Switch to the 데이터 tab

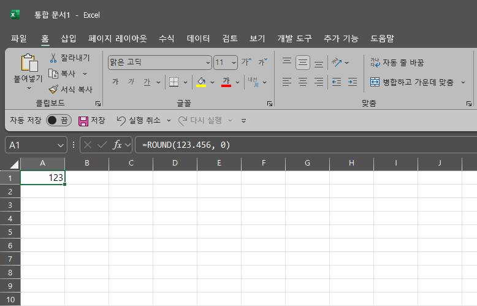click(199, 39)
